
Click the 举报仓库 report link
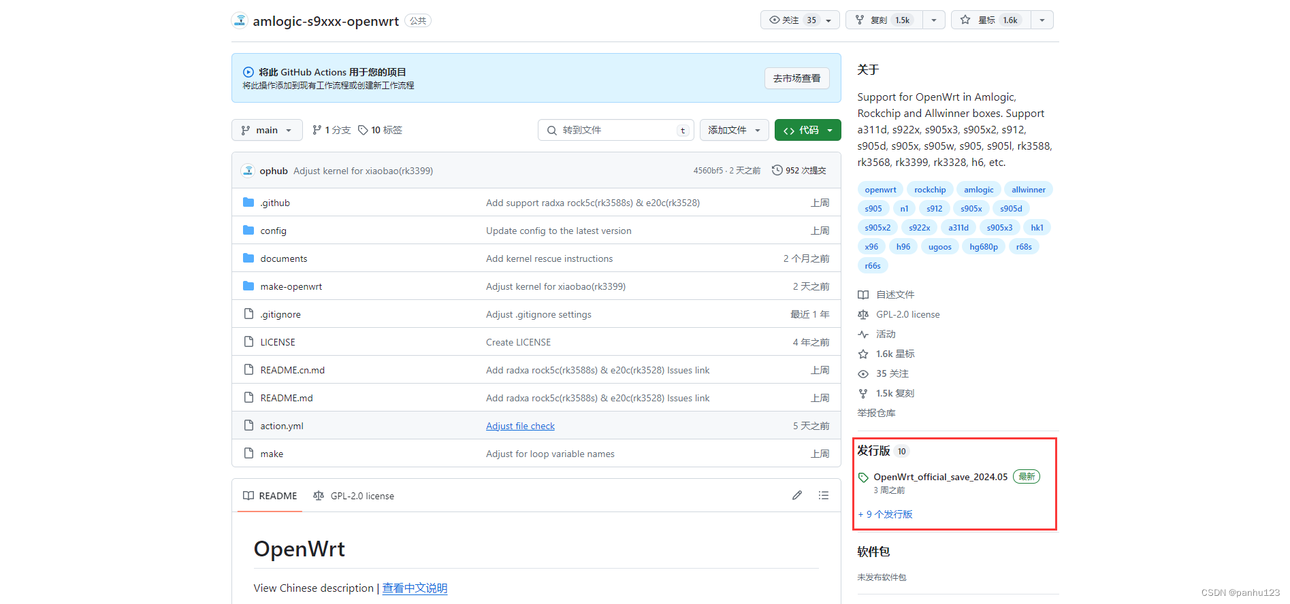click(x=876, y=413)
